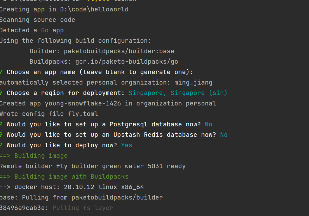
Task: Click the "Using the following build configuration" line
Action: [76, 41]
